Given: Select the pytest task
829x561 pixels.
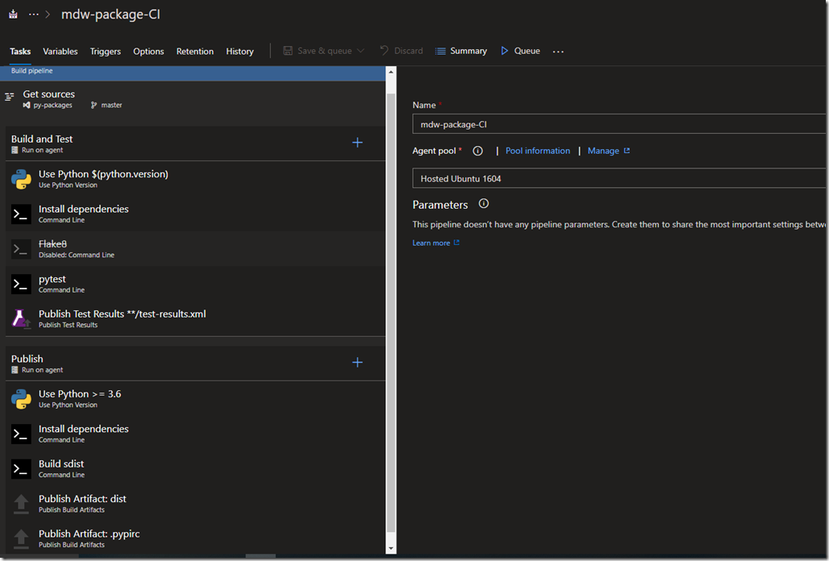Looking at the screenshot, I should 196,284.
